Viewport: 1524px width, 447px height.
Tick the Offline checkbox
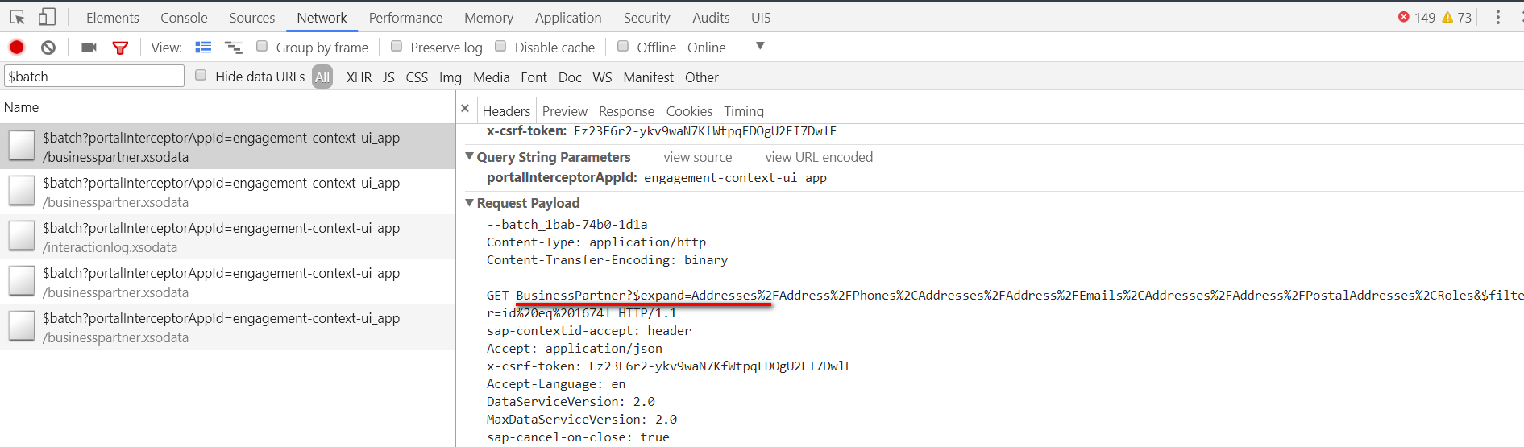[x=623, y=47]
